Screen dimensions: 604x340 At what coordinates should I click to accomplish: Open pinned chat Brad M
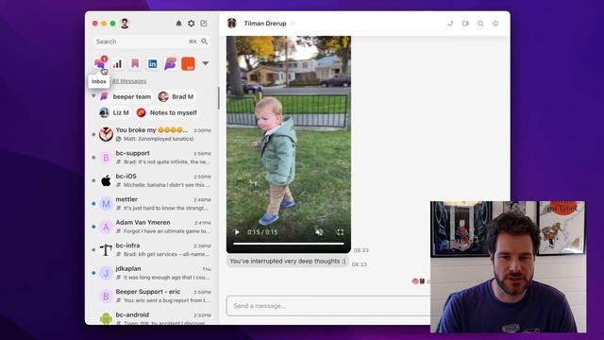tap(176, 96)
